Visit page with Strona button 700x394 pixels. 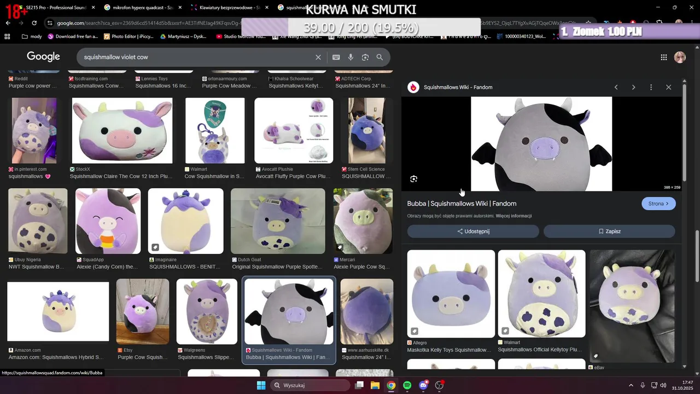coord(658,204)
